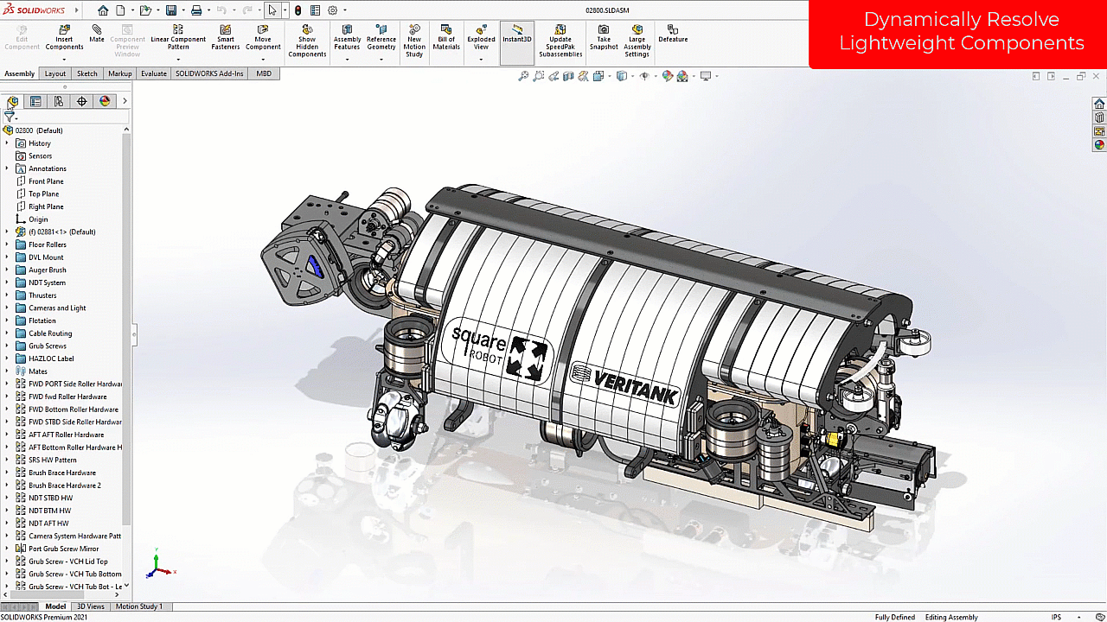Expand the Floor Rollers folder
Viewport: 1107px width, 622px height.
click(7, 244)
